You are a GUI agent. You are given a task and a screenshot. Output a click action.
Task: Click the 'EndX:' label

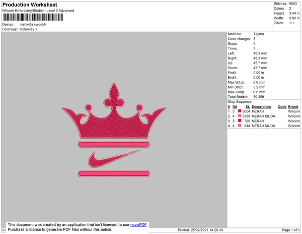(233, 73)
